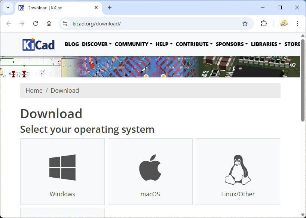This screenshot has height=218, width=306.
Task: Open Chrome three-dot menu
Action: click(x=297, y=24)
